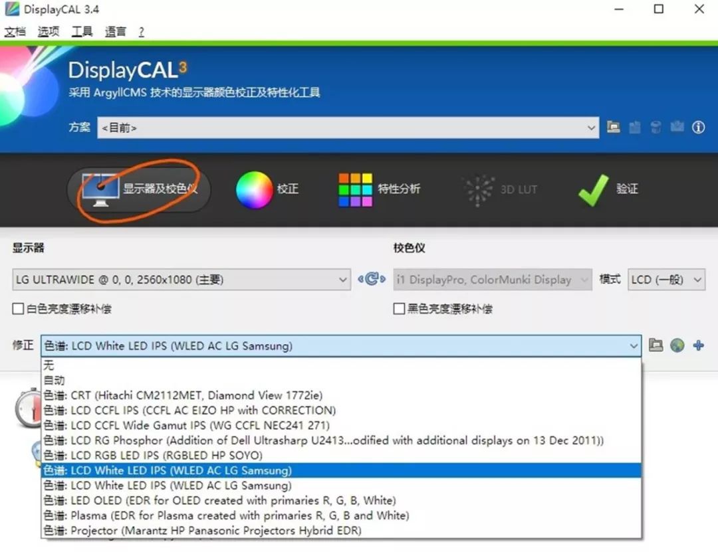The width and height of the screenshot is (718, 552).
Task: Open the 工具 menu
Action: tap(81, 31)
